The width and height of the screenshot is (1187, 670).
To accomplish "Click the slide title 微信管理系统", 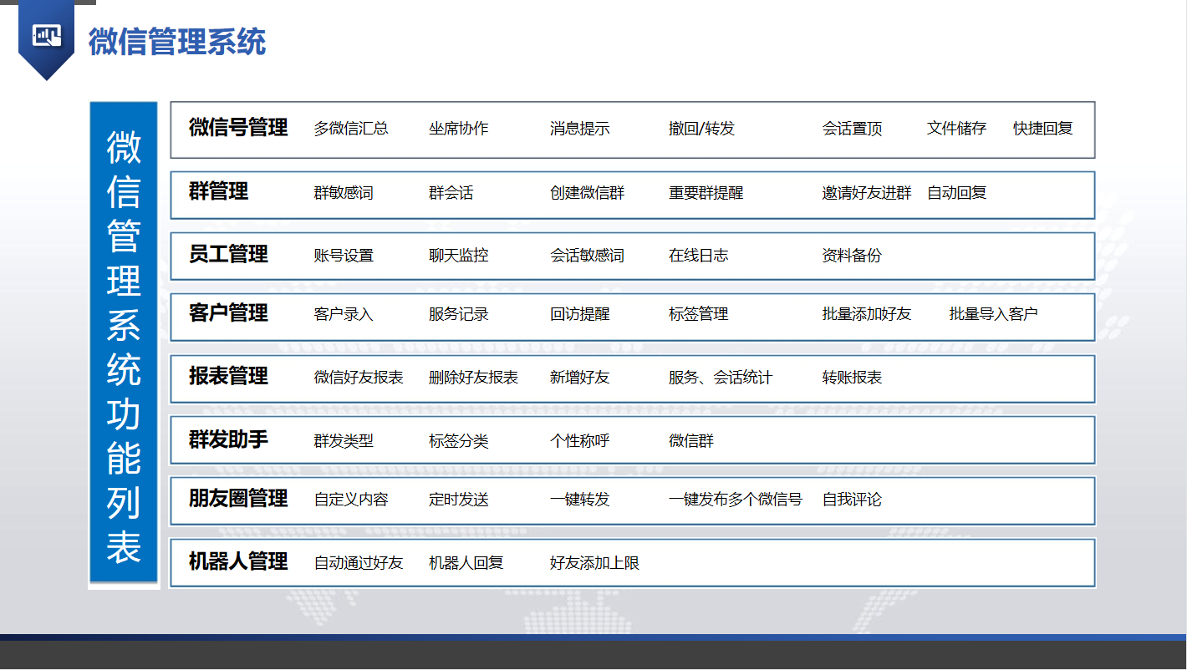I will pos(177,41).
